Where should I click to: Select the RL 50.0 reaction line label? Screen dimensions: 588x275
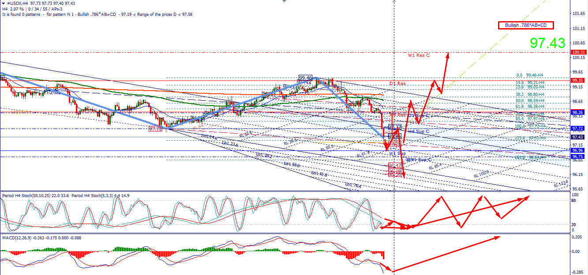327,147
